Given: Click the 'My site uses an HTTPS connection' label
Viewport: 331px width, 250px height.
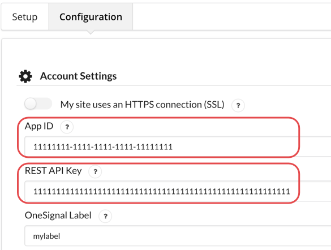Looking at the screenshot, I should coord(142,105).
